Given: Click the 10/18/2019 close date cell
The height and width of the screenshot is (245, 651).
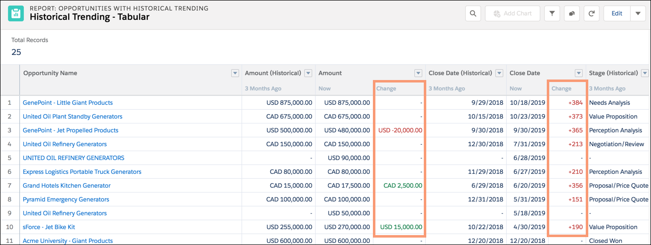Looking at the screenshot, I should [x=529, y=103].
